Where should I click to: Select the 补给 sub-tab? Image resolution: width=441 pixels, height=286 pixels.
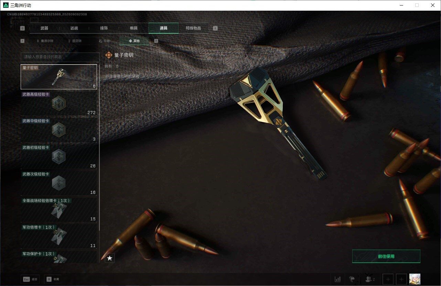pos(104,41)
